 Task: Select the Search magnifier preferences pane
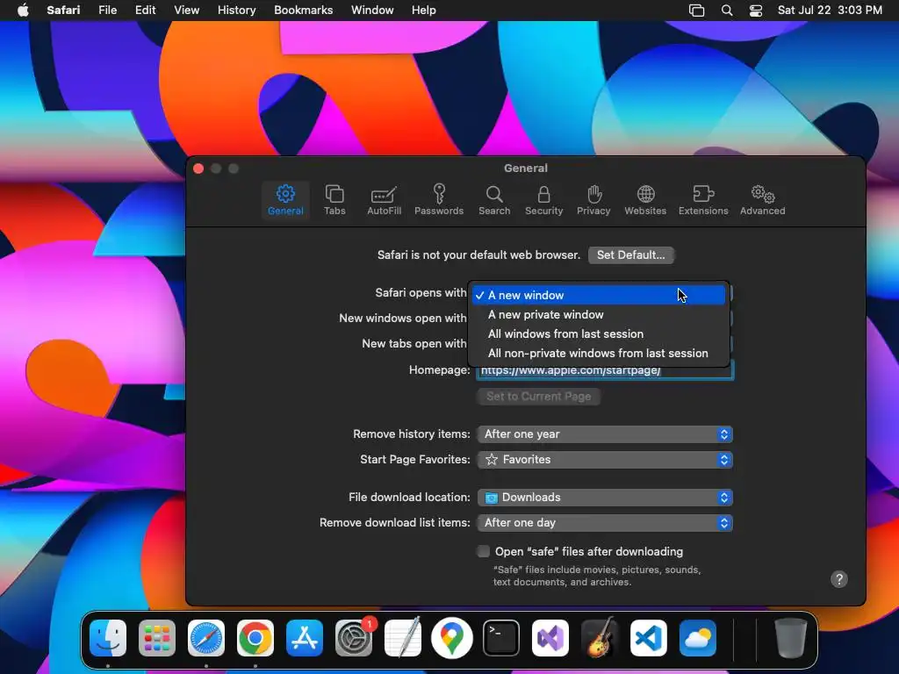(x=494, y=200)
